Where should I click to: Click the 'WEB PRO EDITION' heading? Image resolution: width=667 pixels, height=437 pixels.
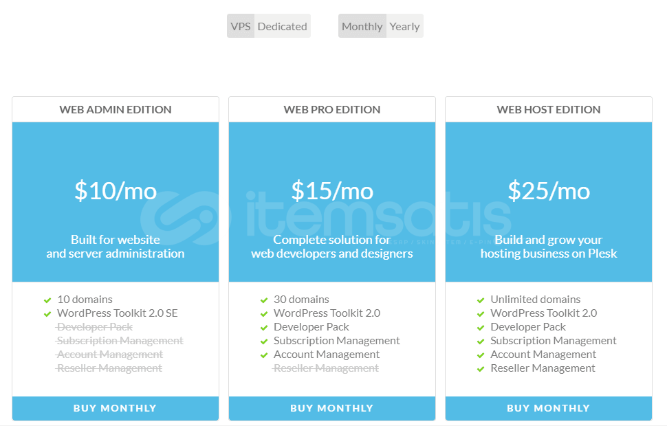click(x=332, y=110)
